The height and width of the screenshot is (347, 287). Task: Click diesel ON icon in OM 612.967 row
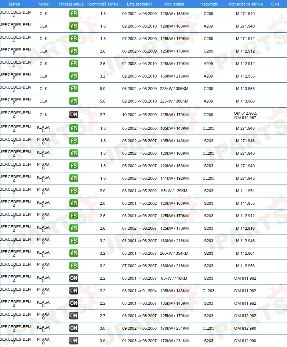click(73, 115)
